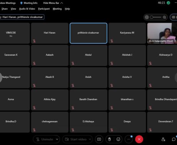
Task: Click muted mic icon on Anisha V tile
Action: click(112, 85)
